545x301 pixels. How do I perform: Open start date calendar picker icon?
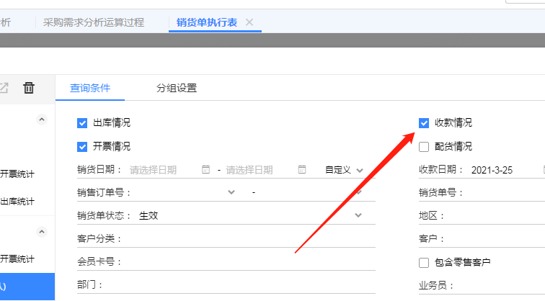pos(205,169)
